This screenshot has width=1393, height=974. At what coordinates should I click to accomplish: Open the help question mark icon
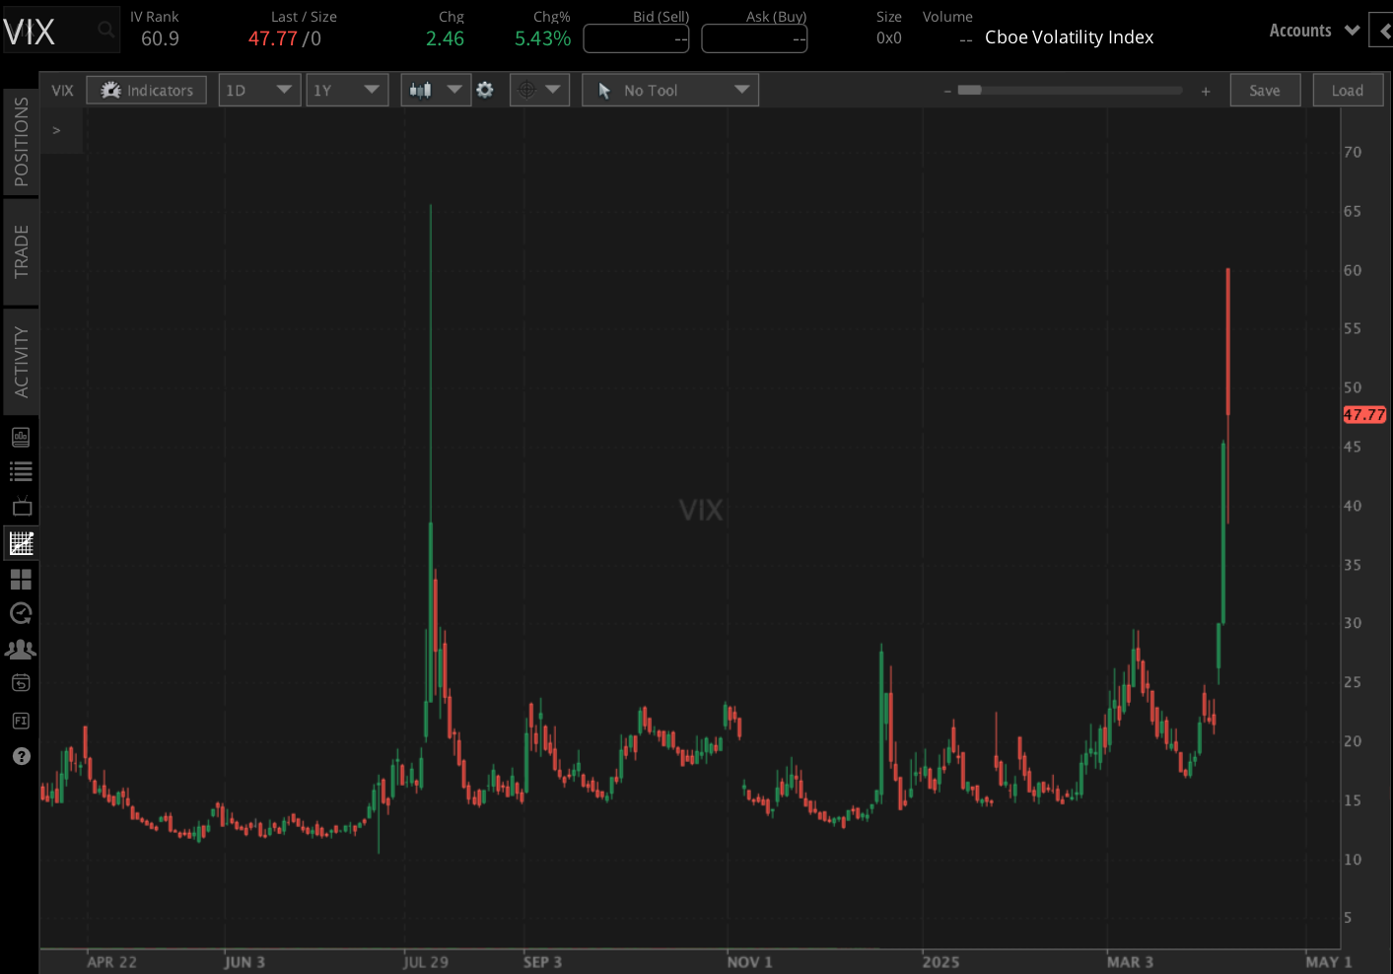[x=21, y=756]
